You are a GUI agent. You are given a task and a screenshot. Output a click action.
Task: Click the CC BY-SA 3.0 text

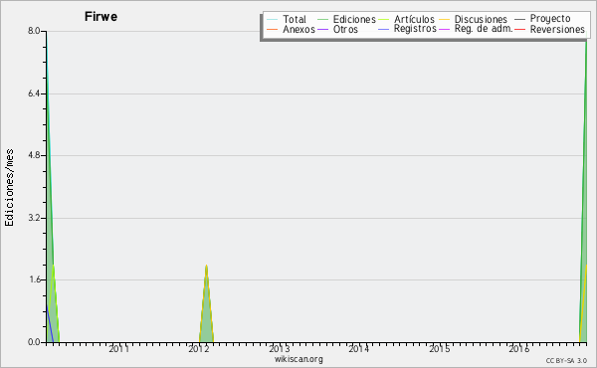tap(566, 360)
